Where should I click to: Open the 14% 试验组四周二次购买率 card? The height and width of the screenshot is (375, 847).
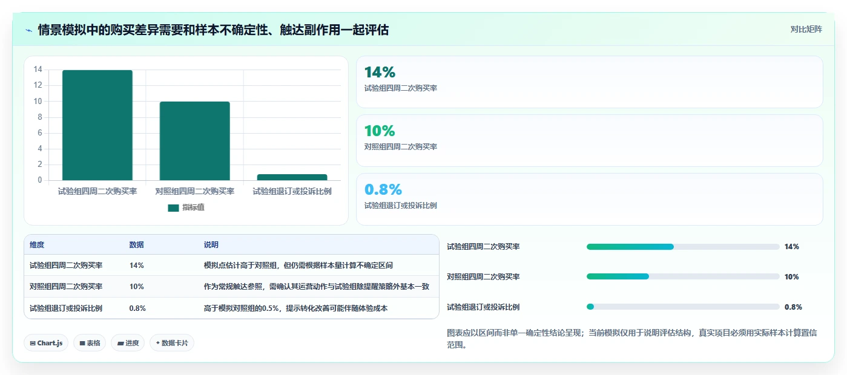589,82
